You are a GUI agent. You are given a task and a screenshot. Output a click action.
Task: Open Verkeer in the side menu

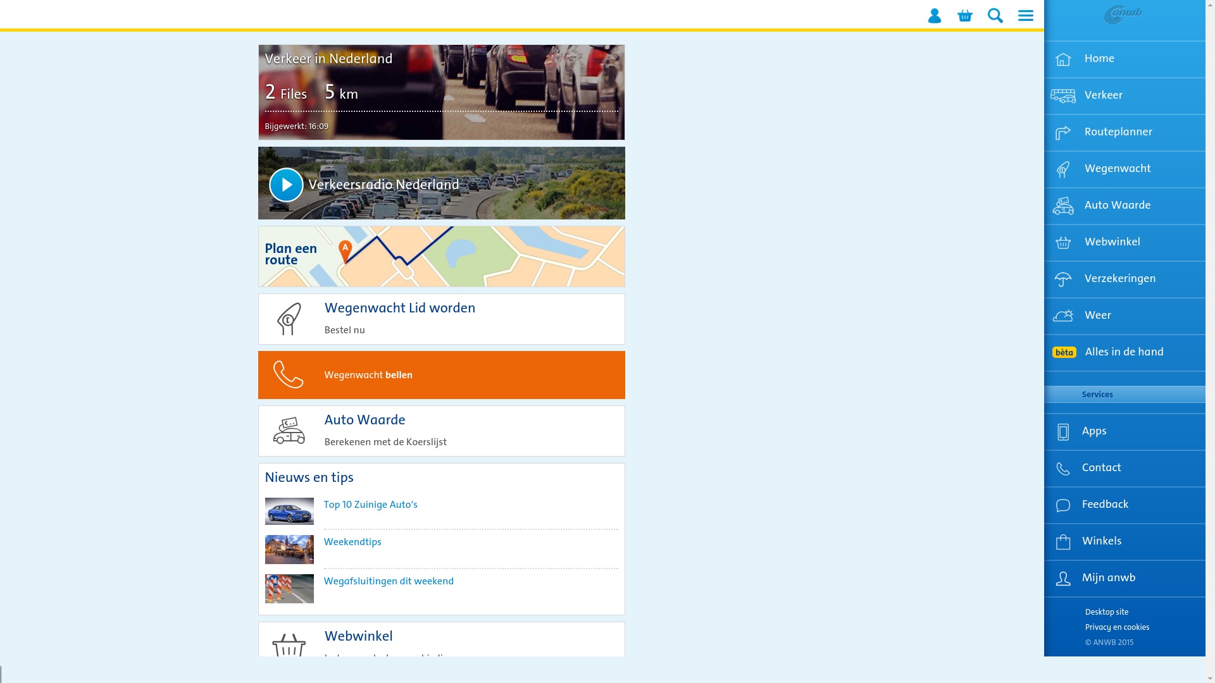[1125, 96]
